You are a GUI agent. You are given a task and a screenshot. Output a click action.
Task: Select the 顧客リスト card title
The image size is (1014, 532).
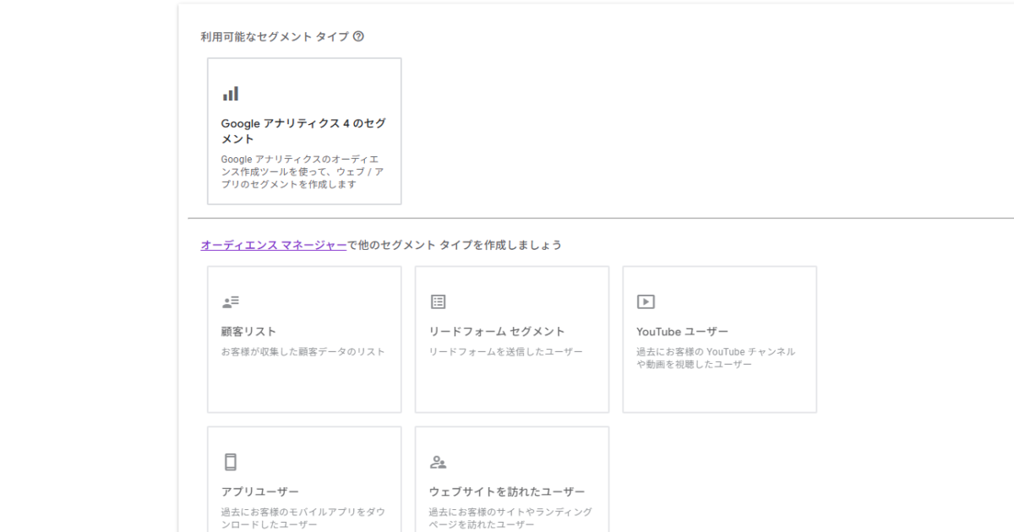pos(248,331)
